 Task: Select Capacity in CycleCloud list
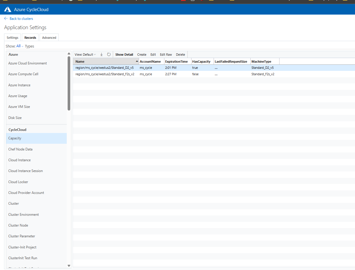[36, 138]
